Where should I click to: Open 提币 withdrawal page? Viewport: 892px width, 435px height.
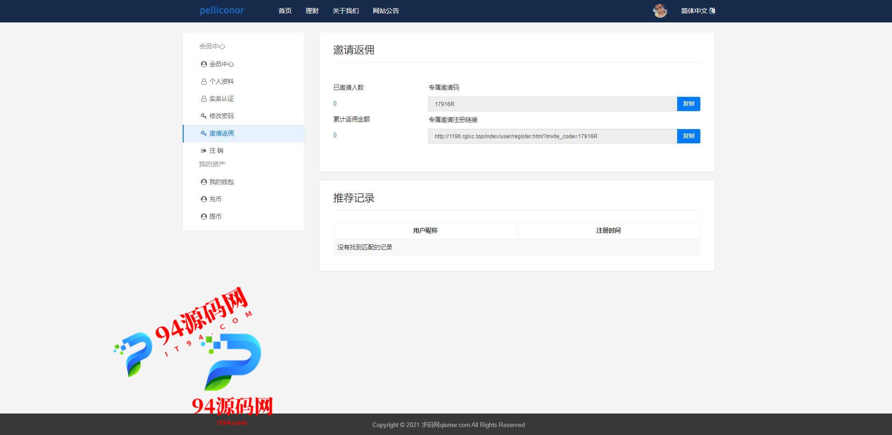click(243, 216)
